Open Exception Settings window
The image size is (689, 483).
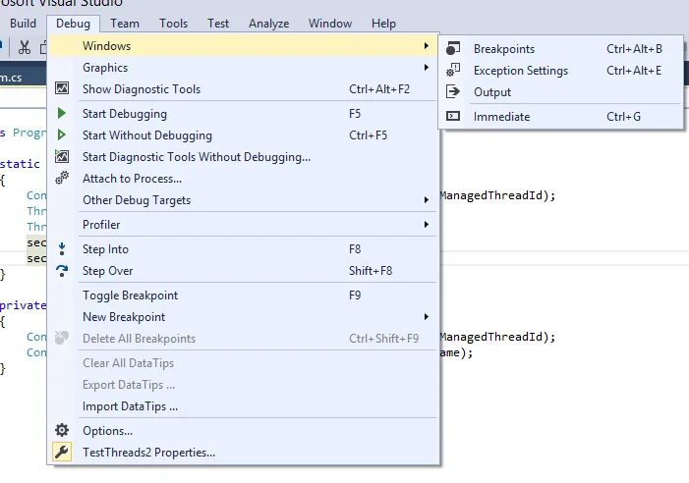(x=560, y=70)
